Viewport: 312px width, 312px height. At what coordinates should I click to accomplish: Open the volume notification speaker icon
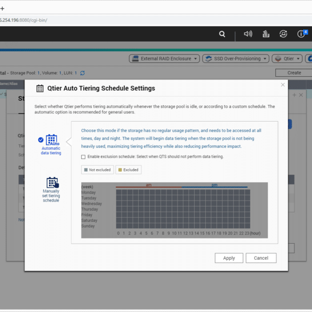click(x=248, y=34)
